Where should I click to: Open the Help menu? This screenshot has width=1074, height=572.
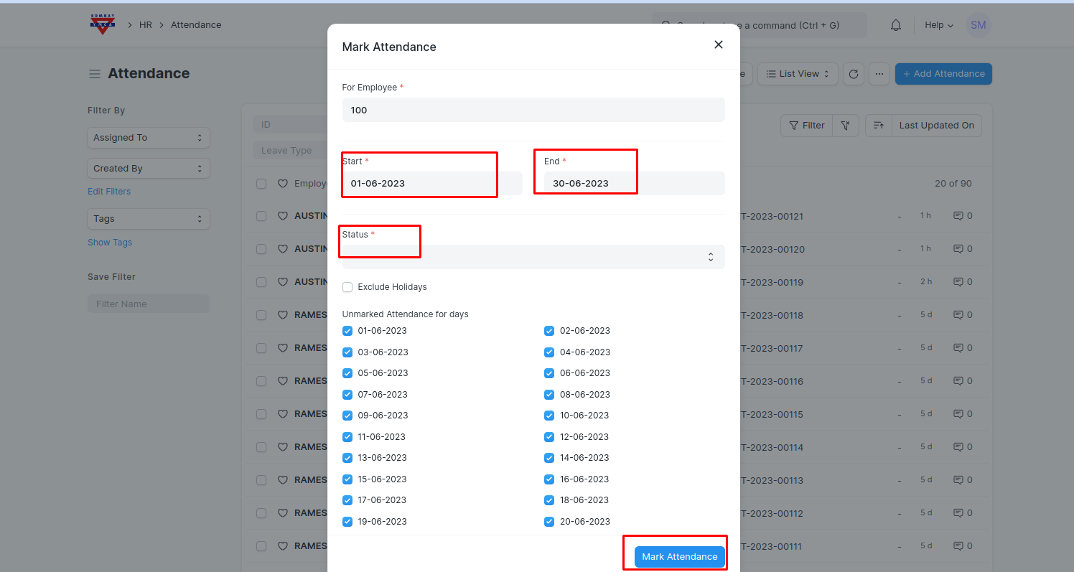(x=938, y=25)
